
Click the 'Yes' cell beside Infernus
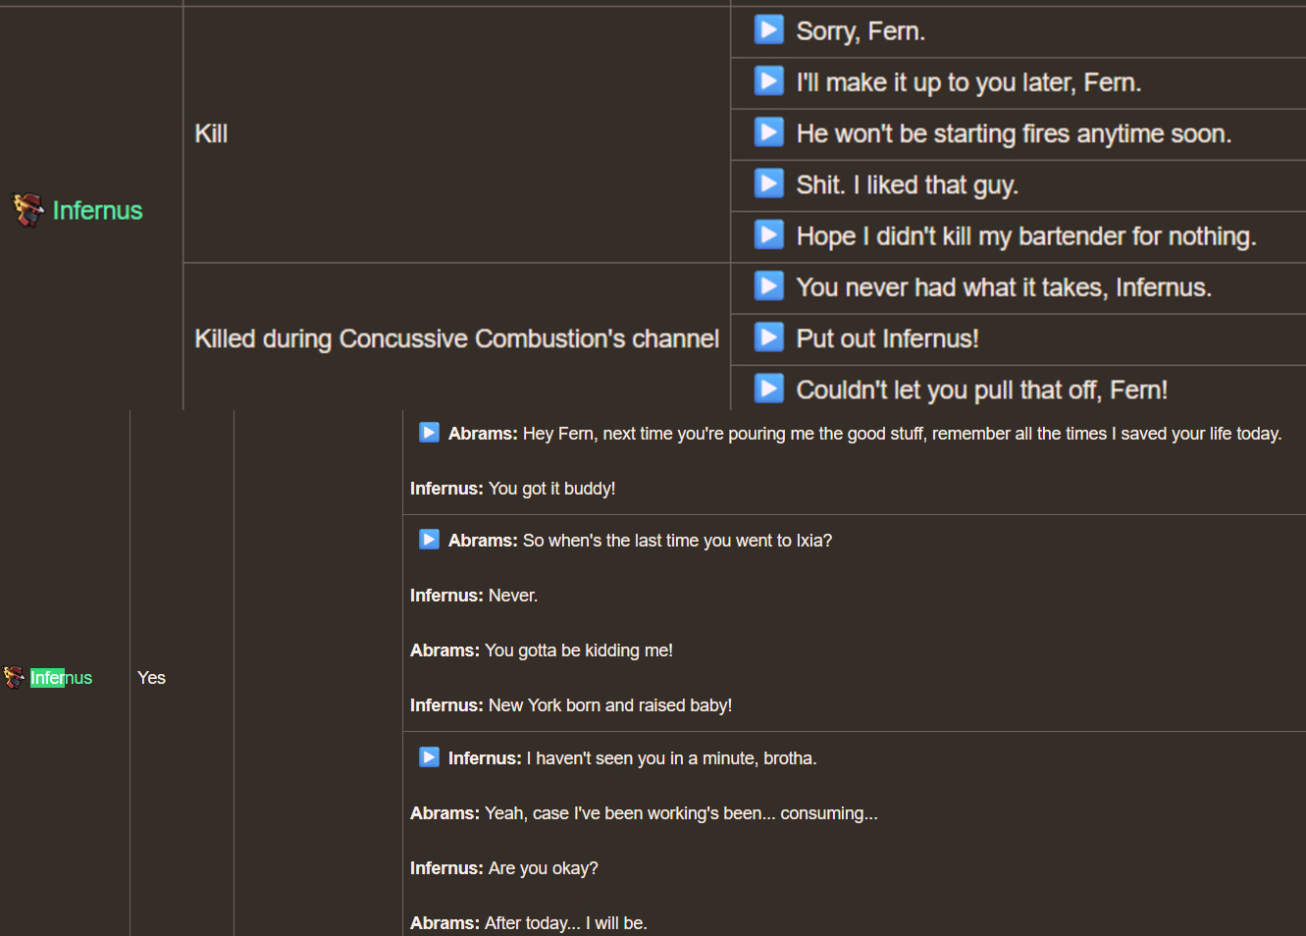tap(182, 677)
